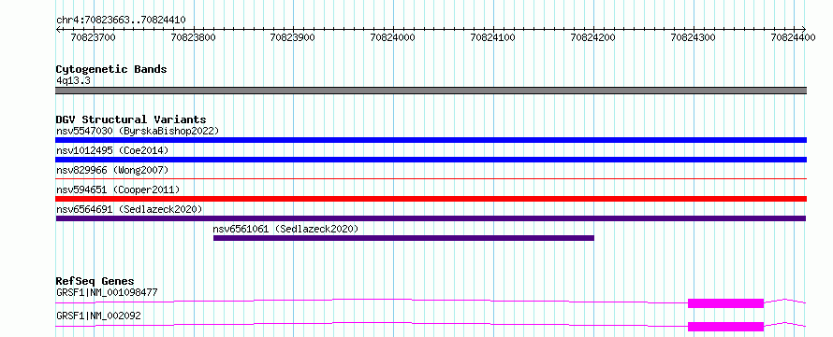The width and height of the screenshot is (833, 337).
Task: Open the nsv829966 (Wong2007) label
Action: 112,170
